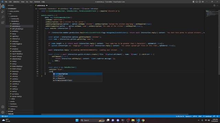Open the View menu
Viewport: 220px width, 123px height.
coord(23,2)
